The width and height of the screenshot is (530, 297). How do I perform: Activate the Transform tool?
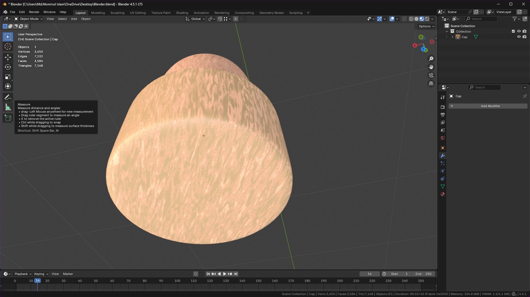(x=8, y=86)
